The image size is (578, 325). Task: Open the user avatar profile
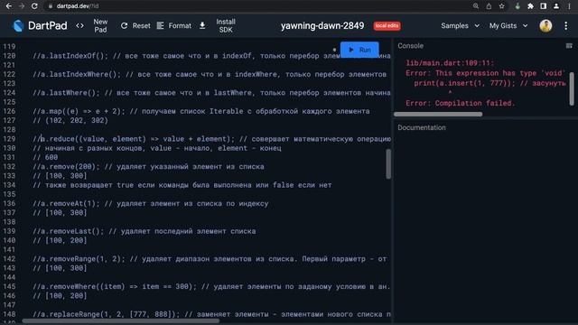[x=545, y=26]
